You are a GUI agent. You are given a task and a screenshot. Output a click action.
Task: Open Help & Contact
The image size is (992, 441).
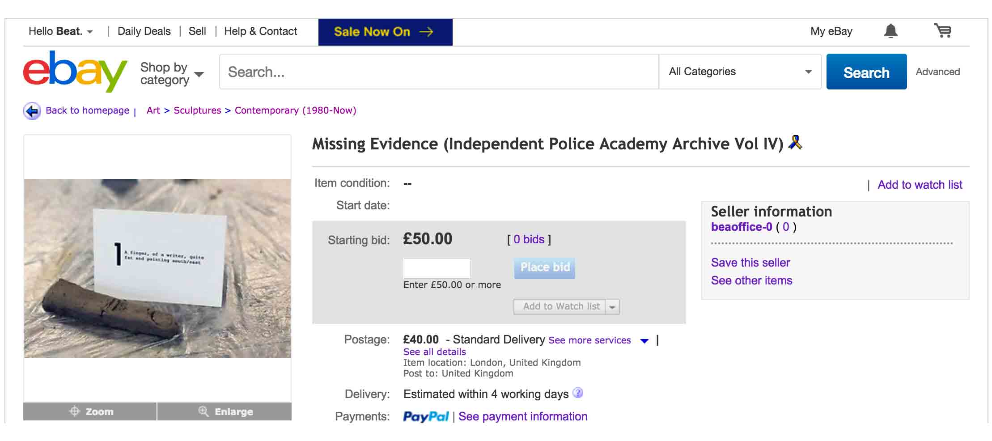[260, 31]
